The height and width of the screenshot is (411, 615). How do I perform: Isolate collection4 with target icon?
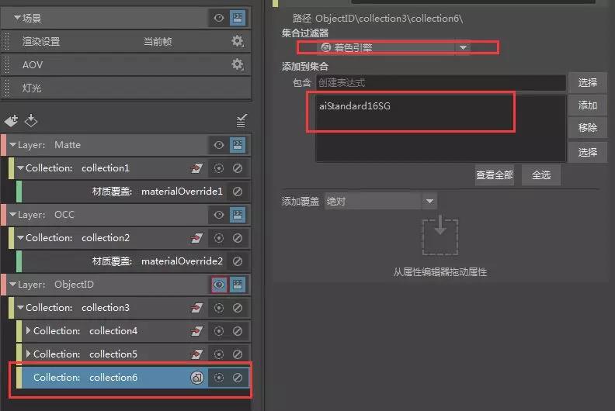[219, 331]
